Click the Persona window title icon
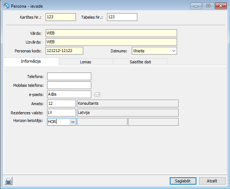The image size is (230, 189). tap(6, 6)
